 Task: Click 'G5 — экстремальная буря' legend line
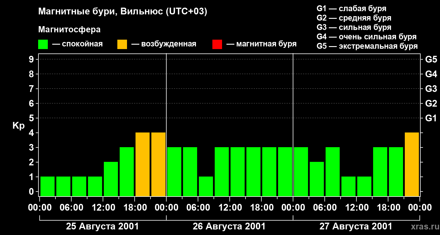(x=367, y=46)
